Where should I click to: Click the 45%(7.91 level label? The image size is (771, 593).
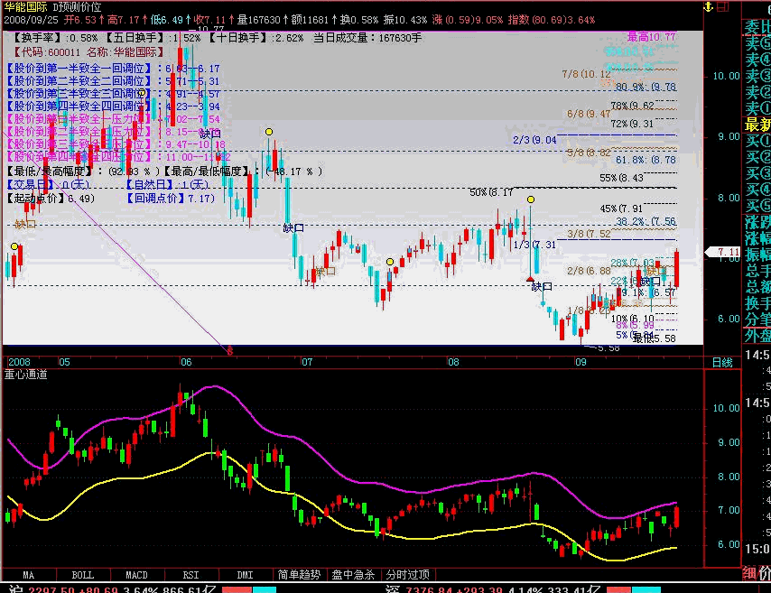(621, 208)
